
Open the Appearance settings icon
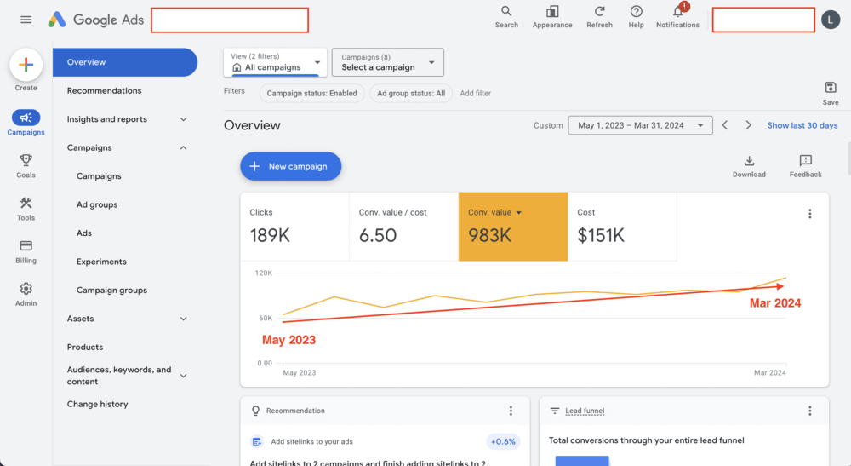552,12
